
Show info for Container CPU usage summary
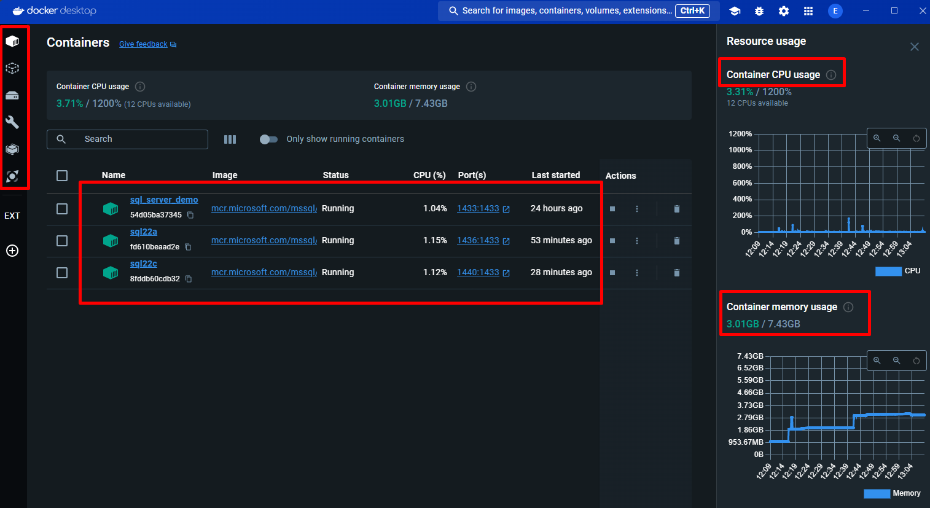140,87
